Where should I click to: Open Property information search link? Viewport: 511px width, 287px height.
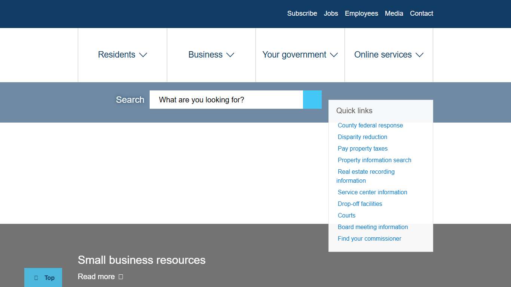coord(374,160)
